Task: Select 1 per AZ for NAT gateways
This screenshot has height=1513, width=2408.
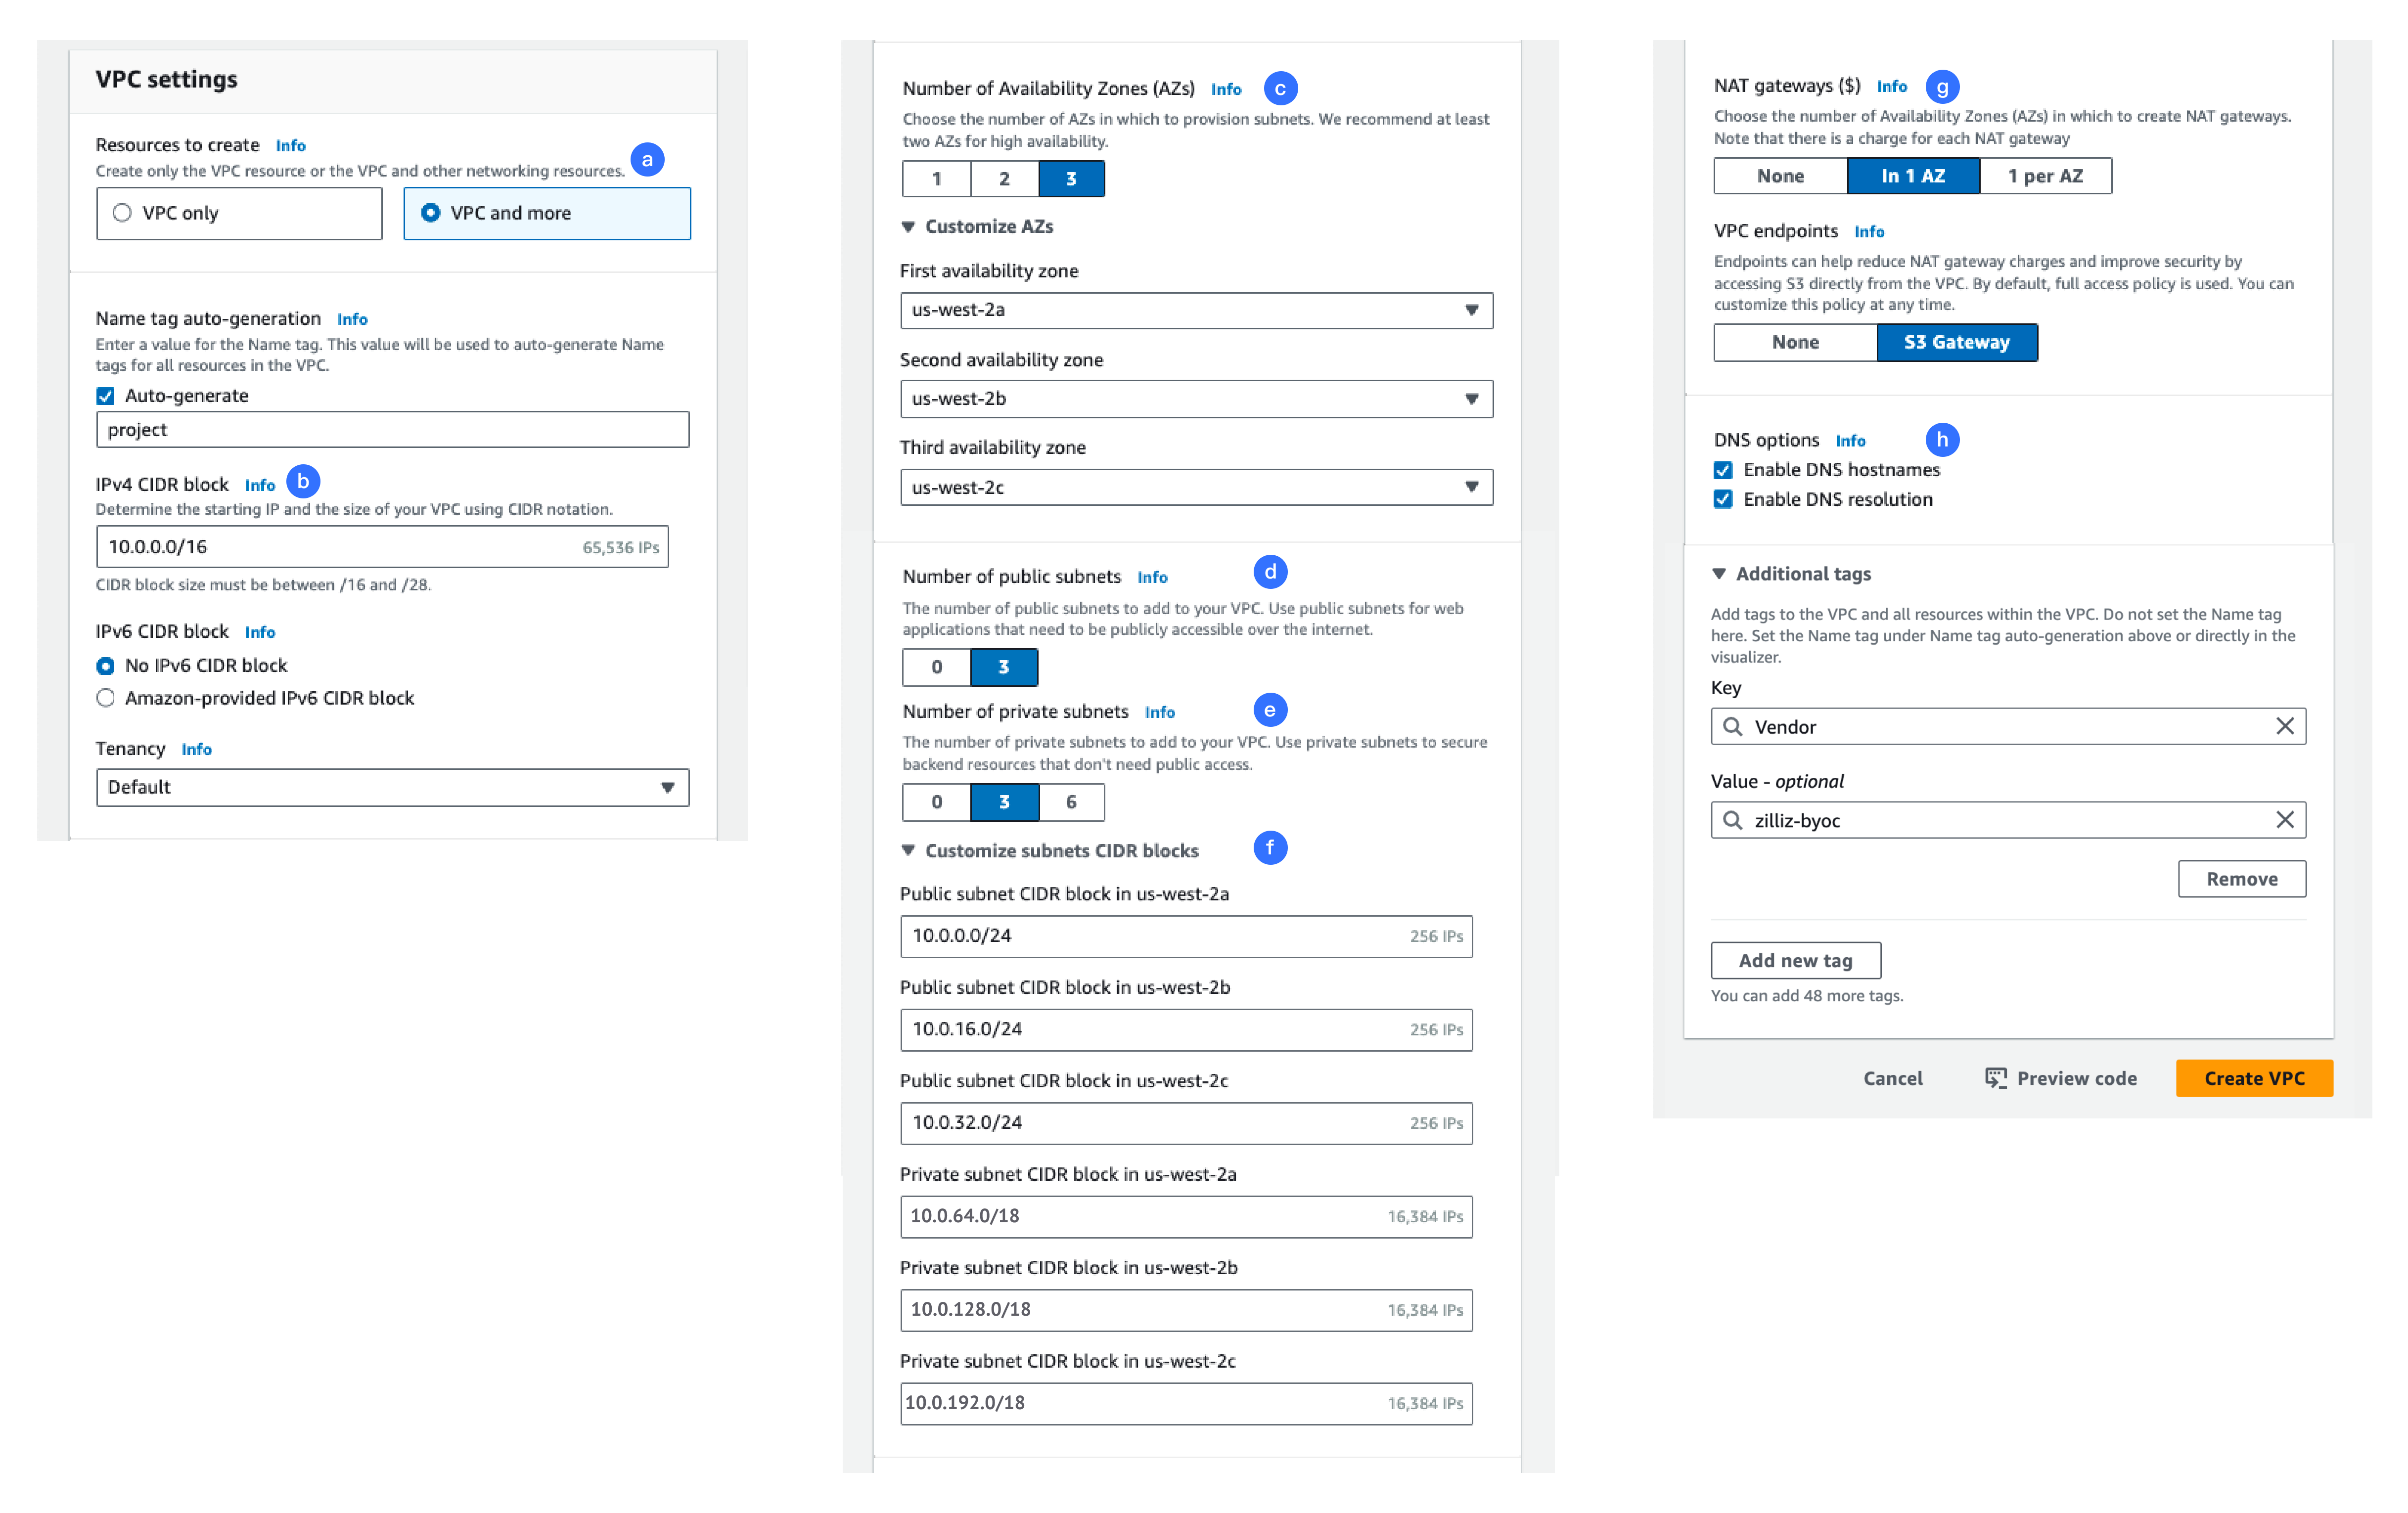Action: pyautogui.click(x=2045, y=175)
